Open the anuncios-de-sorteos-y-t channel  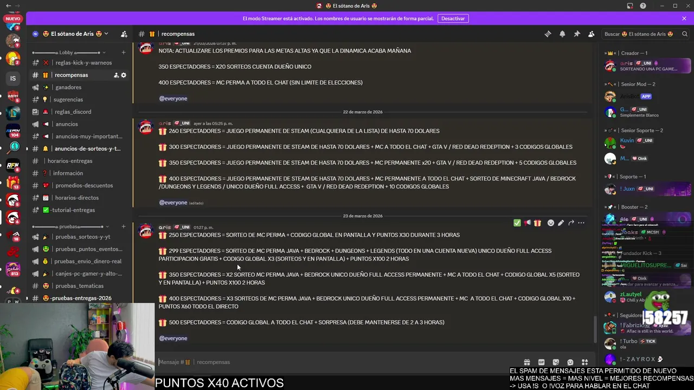coord(80,148)
